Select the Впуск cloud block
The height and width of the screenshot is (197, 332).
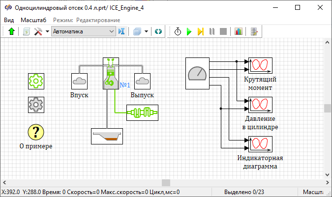click(79, 81)
